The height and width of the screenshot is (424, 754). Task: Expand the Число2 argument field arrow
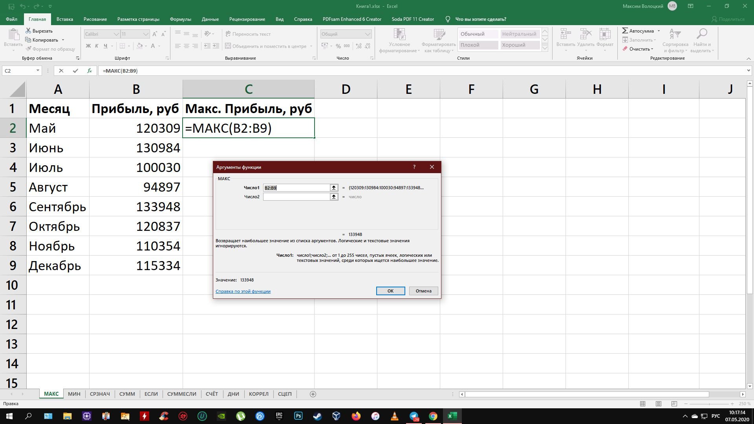click(x=333, y=197)
